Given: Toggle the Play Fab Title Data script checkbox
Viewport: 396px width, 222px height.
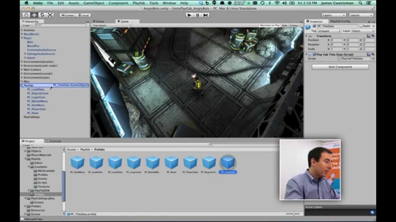Looking at the screenshot, I should [314, 54].
